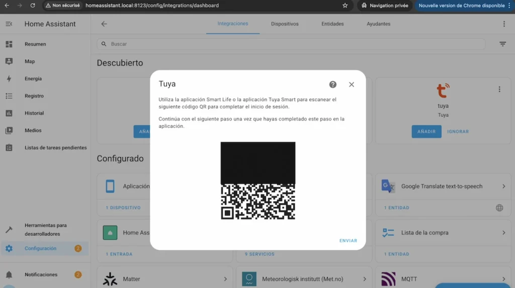Image resolution: width=515 pixels, height=288 pixels.
Task: Switch to Ayudantes tab
Action: [378, 24]
